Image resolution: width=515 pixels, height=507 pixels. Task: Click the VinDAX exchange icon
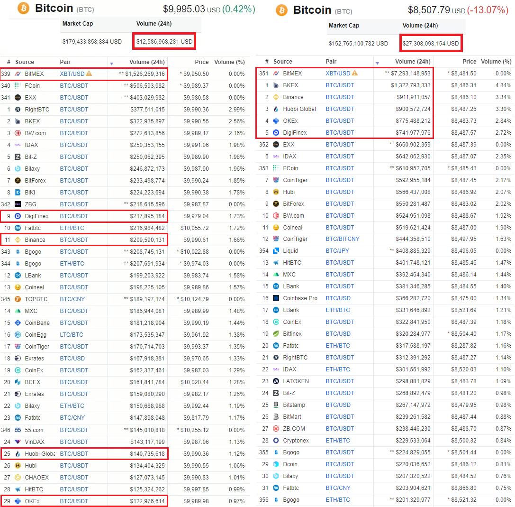(18, 442)
